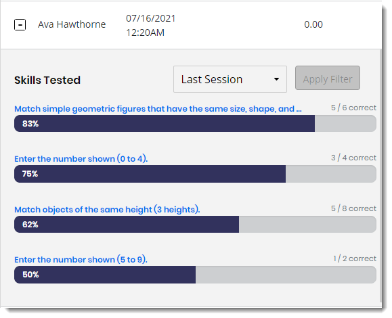The width and height of the screenshot is (392, 318).
Task: Click the 1 / 2 correct label
Action: [355, 258]
